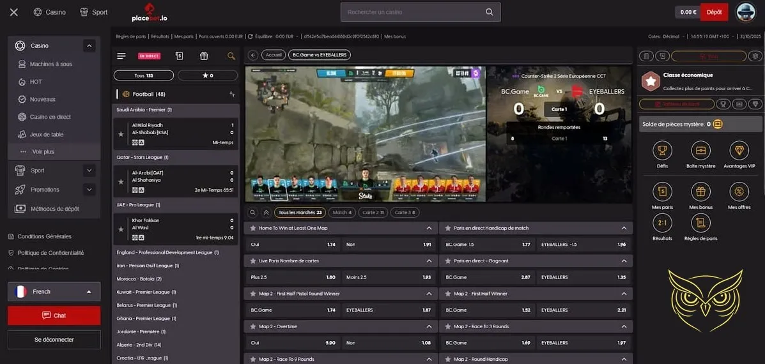Click the Rechercher un casino search field
Screen dimensions: 765x364
(x=412, y=12)
